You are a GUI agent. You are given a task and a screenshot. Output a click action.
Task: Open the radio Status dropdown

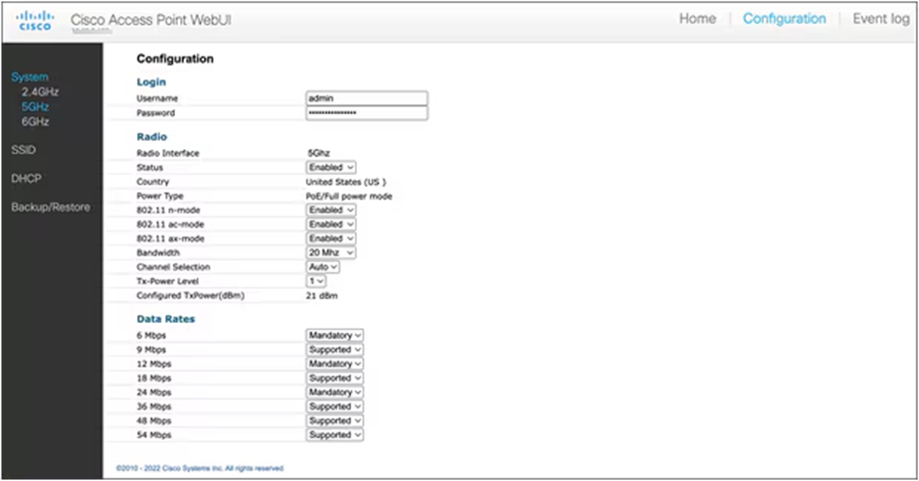pos(331,168)
